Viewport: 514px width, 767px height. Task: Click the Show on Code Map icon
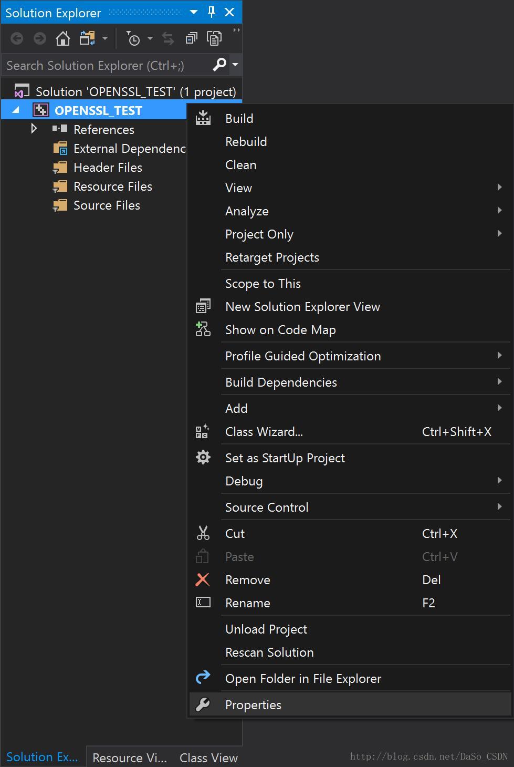[203, 329]
